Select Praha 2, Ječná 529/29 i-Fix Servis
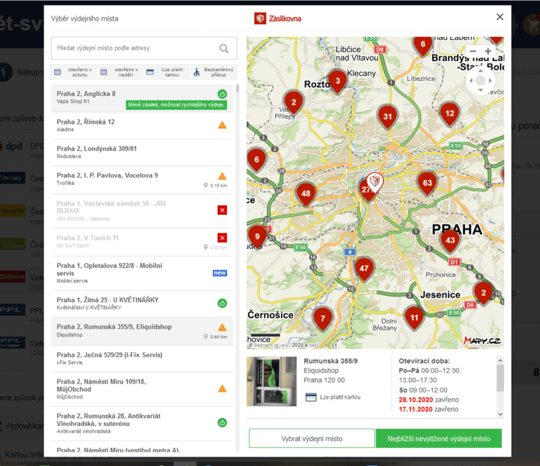The height and width of the screenshot is (466, 540). (142, 359)
